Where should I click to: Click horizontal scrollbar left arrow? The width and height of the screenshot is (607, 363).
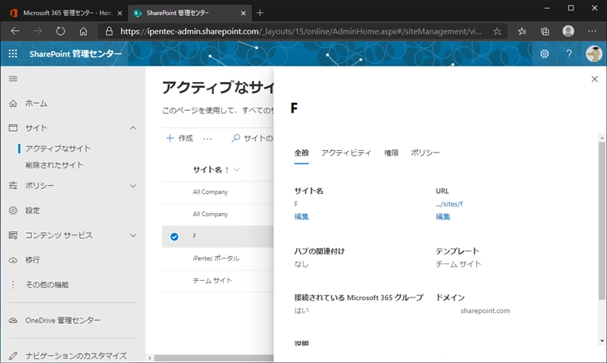150,358
